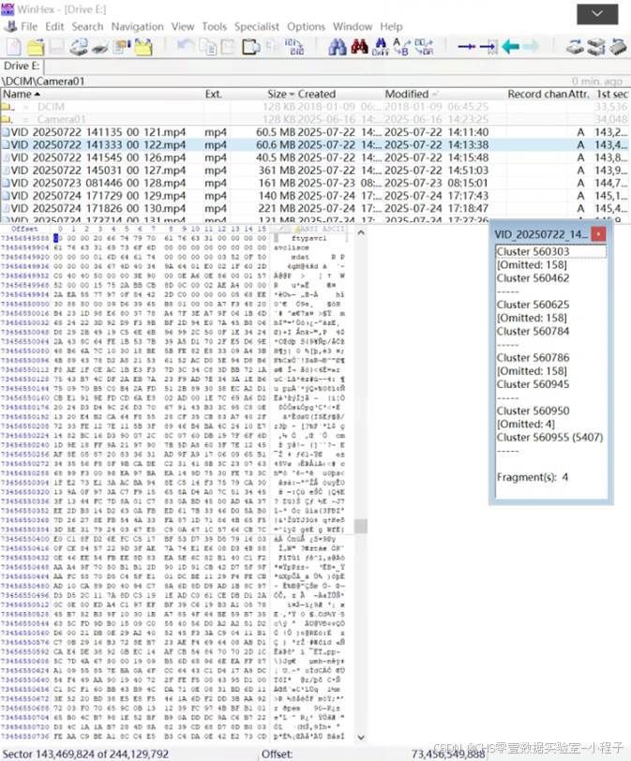Select file VID 20250723 081446 00 128.mp4
This screenshot has height=761, width=631.
pos(314,183)
